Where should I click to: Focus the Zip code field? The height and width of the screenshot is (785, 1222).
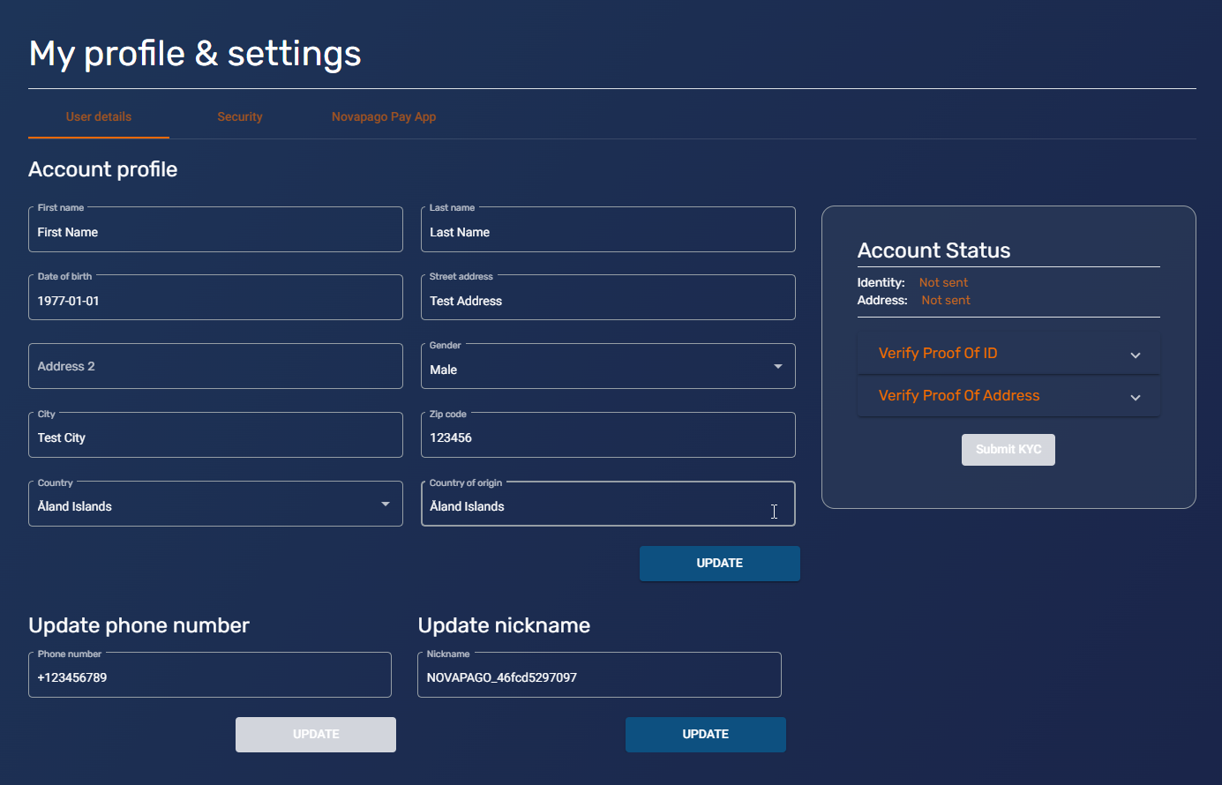607,437
